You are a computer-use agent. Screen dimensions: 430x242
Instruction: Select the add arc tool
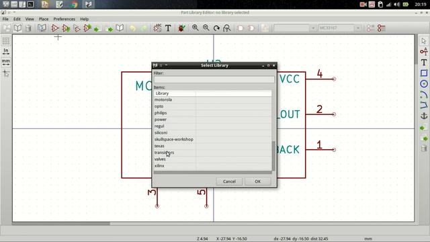coord(424,94)
